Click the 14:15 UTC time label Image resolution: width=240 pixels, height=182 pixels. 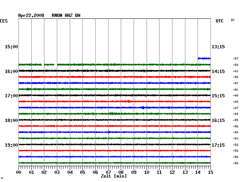point(218,71)
